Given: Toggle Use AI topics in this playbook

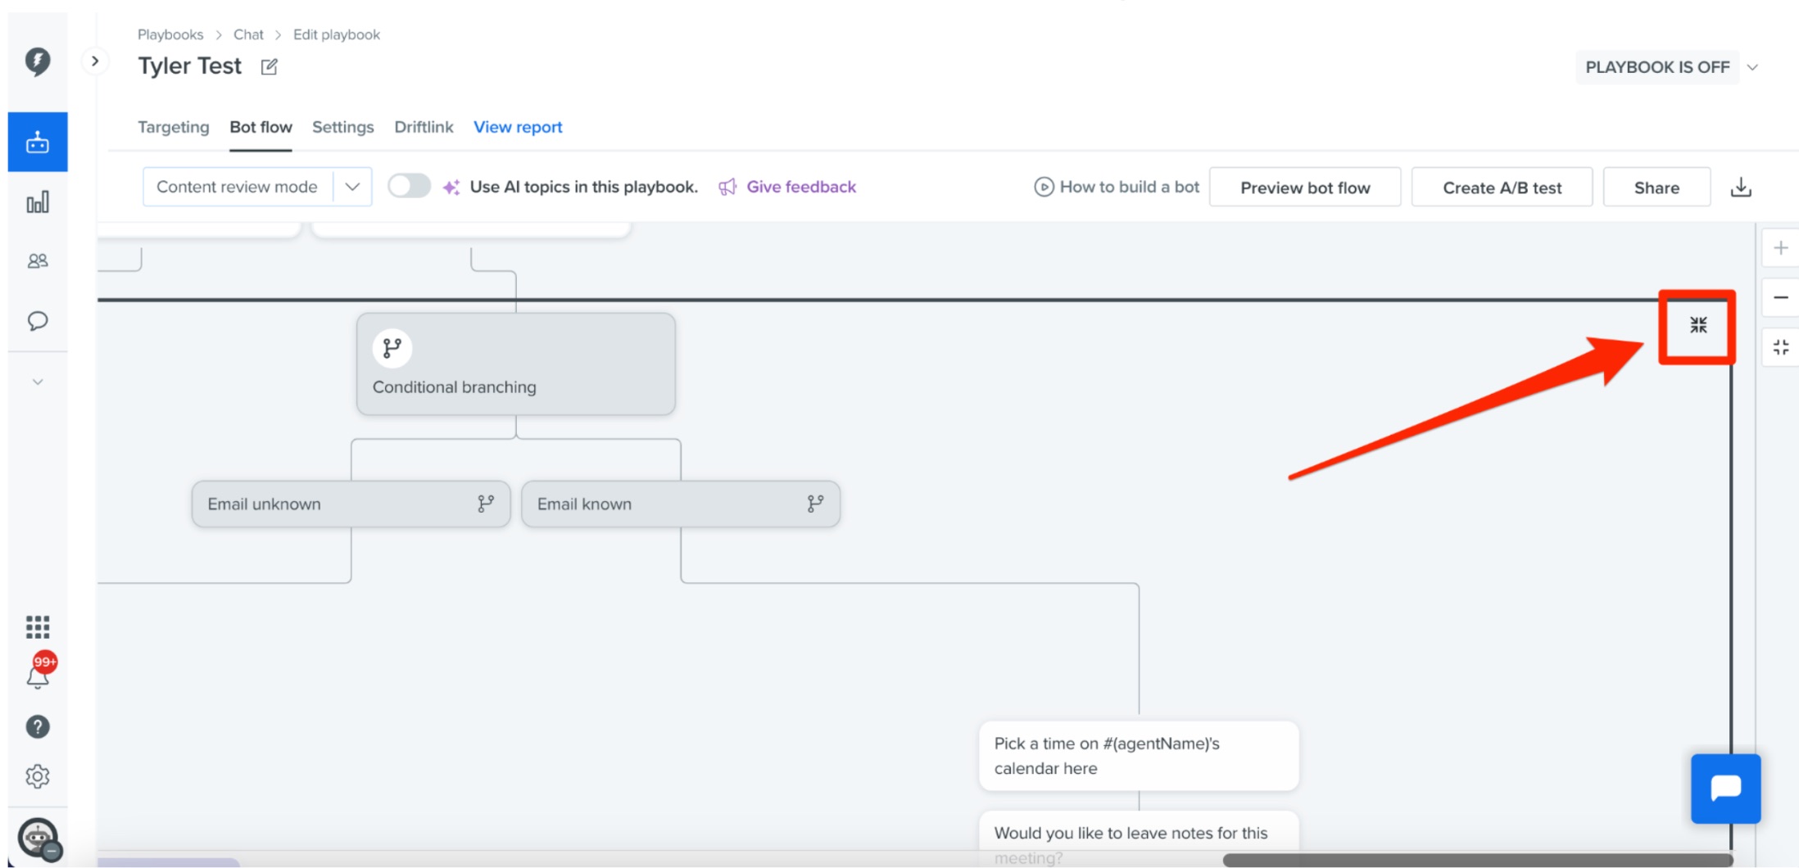Looking at the screenshot, I should coord(409,187).
